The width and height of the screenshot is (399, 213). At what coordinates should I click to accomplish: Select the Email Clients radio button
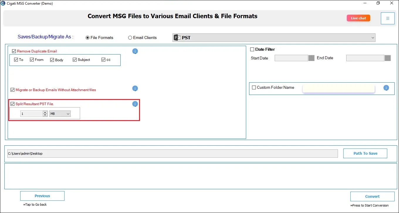point(130,38)
